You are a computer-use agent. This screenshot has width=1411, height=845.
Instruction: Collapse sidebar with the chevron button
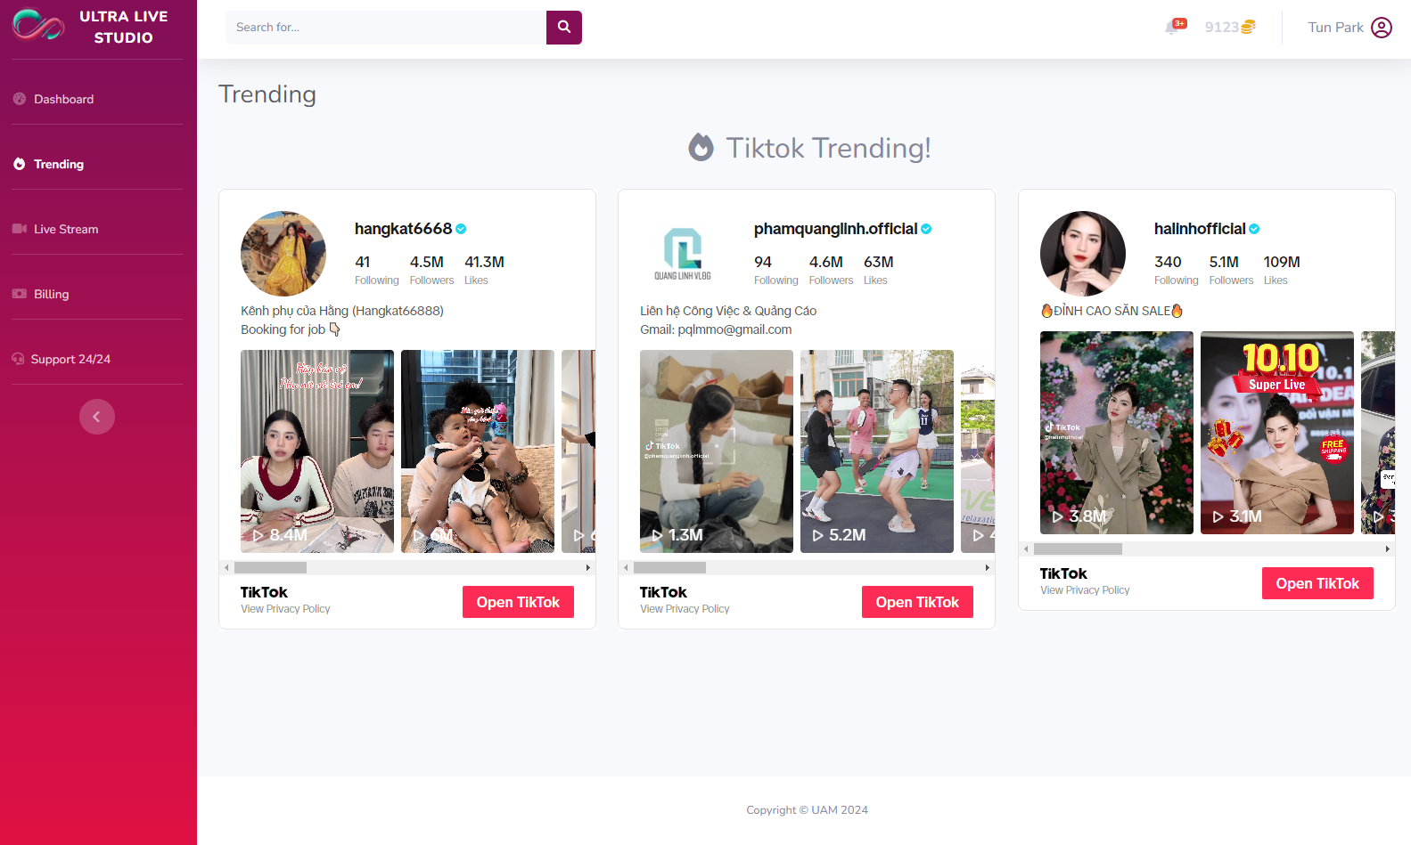[97, 417]
